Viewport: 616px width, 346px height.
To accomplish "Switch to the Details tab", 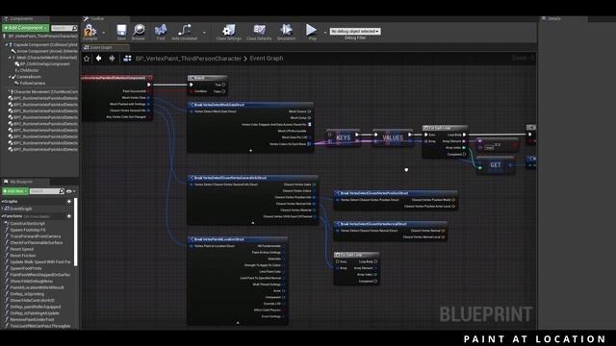I will [563, 18].
